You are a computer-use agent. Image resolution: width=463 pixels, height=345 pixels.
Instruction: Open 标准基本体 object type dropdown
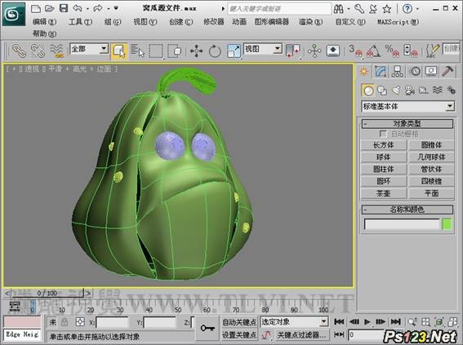point(407,106)
